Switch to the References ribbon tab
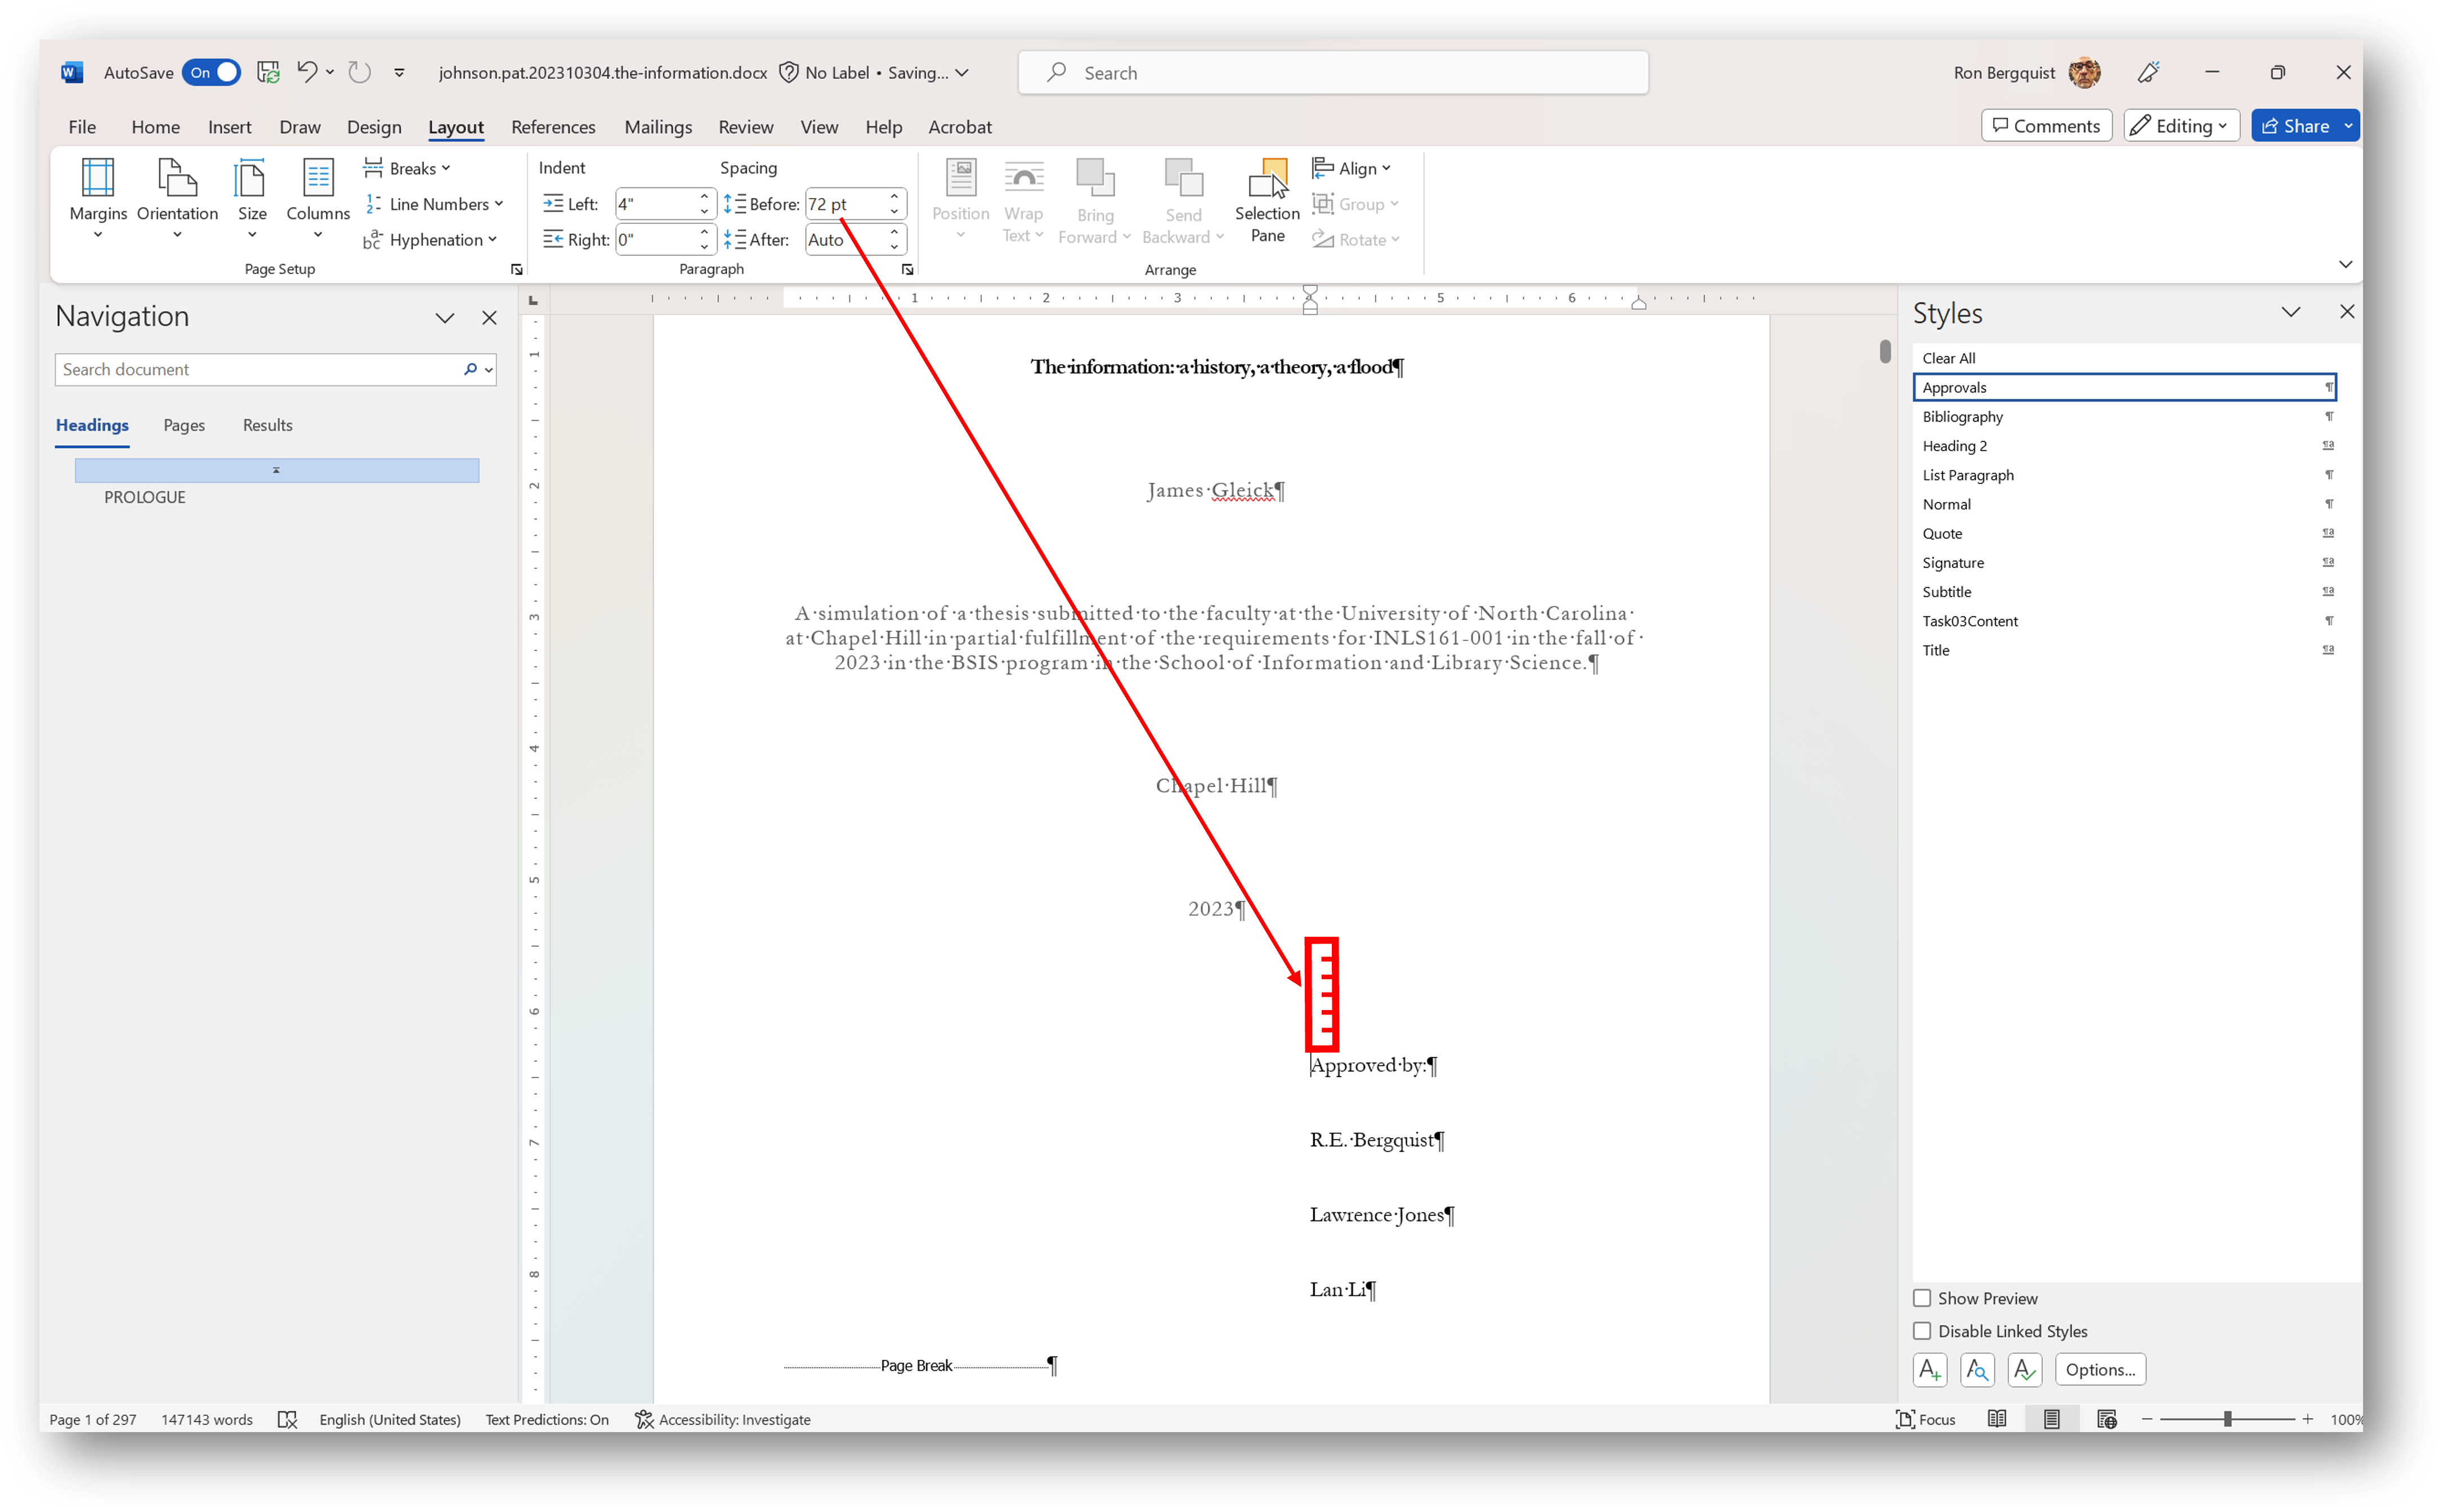 click(x=553, y=126)
